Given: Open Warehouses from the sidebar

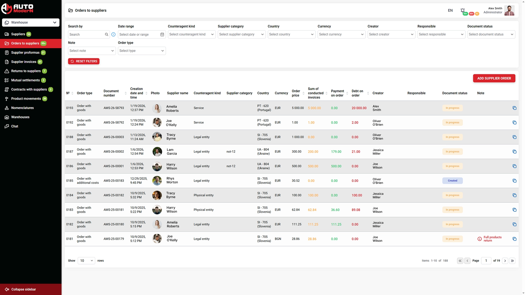Looking at the screenshot, I should (x=20, y=117).
